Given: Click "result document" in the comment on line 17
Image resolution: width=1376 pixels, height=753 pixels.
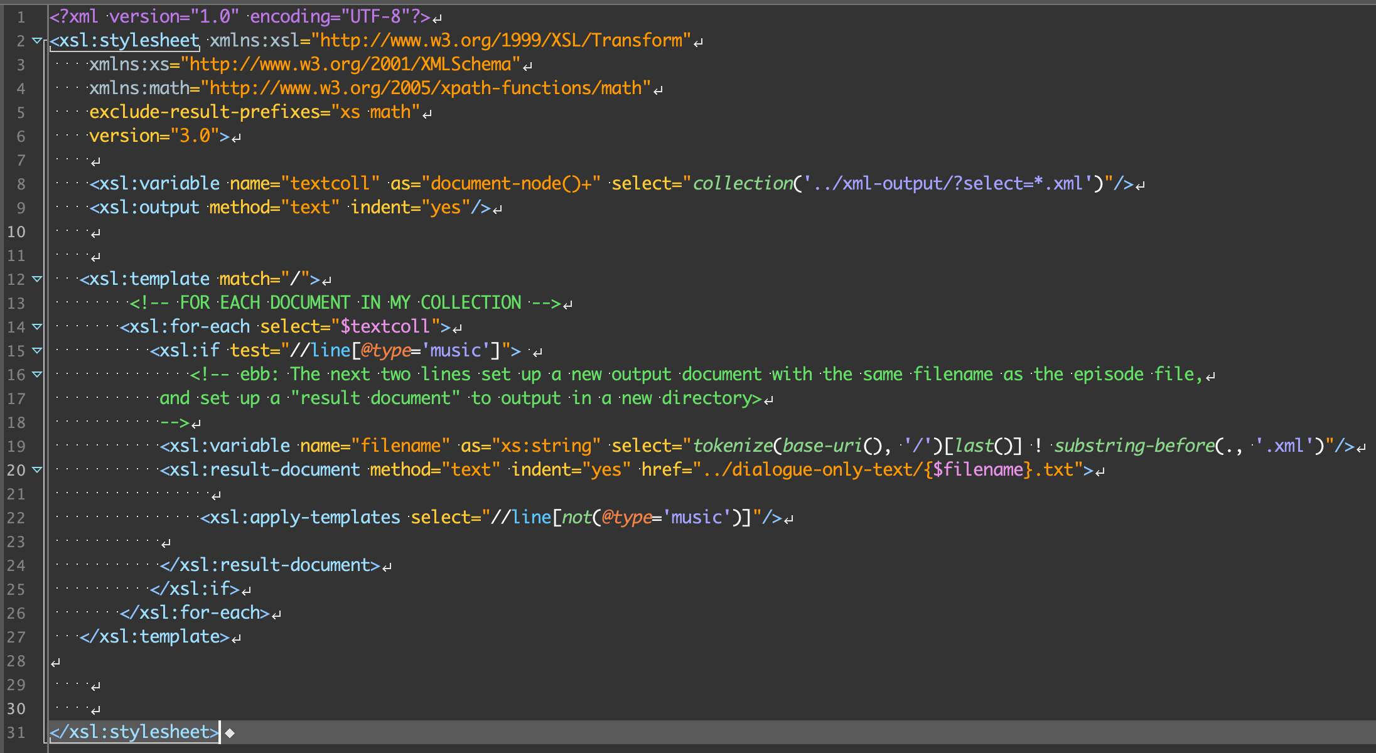Looking at the screenshot, I should pos(375,398).
